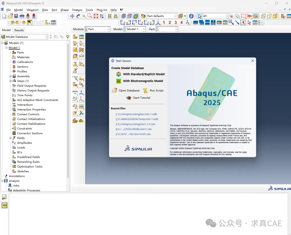Click the Cascade Viewports icon
The width and height of the screenshot is (291, 235).
[x=201, y=23]
